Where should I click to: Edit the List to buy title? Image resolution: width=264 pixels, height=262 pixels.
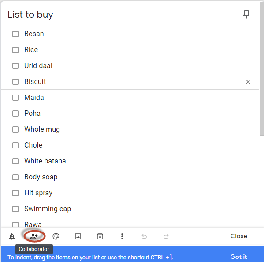[30, 15]
